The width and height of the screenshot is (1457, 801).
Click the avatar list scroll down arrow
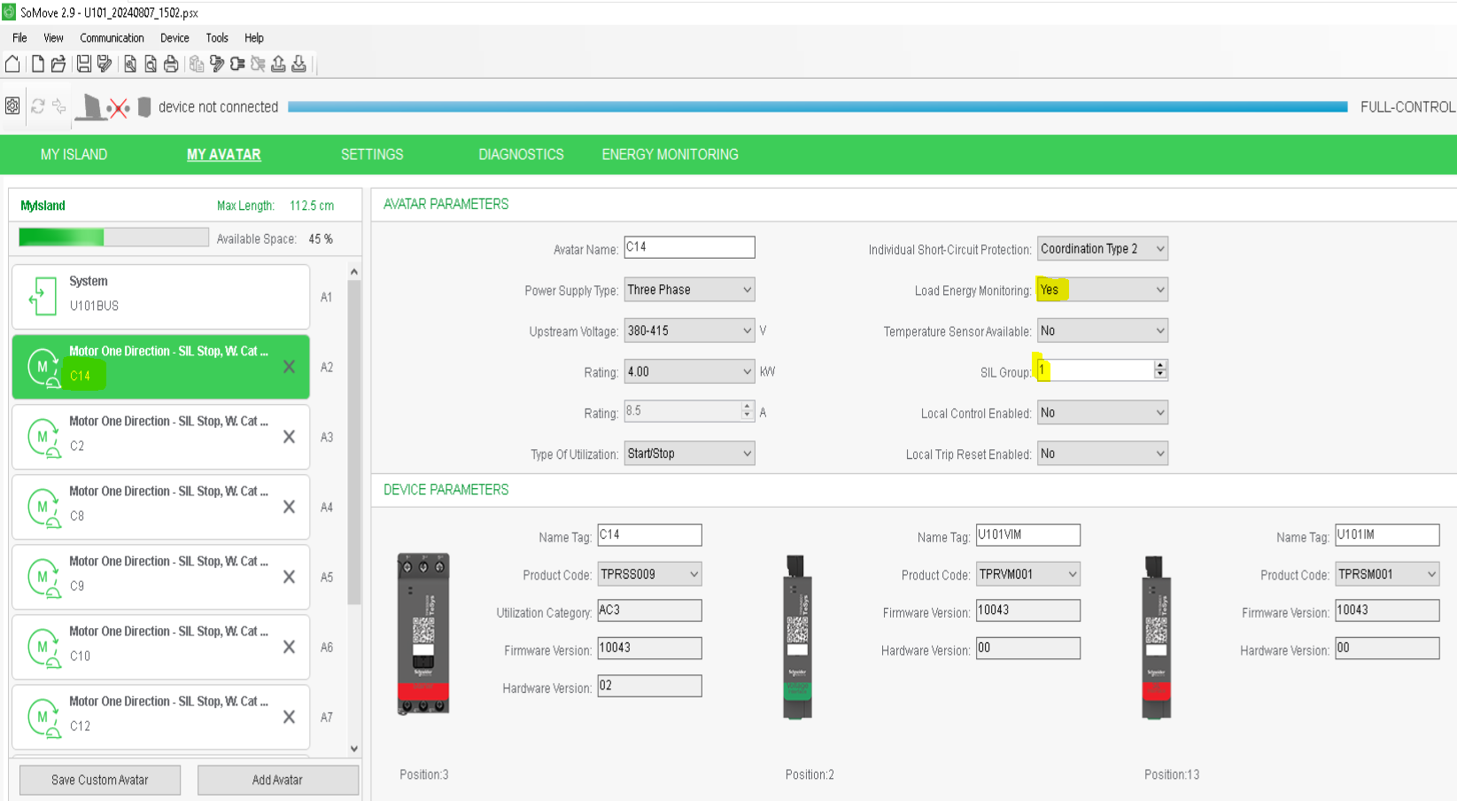tap(354, 749)
